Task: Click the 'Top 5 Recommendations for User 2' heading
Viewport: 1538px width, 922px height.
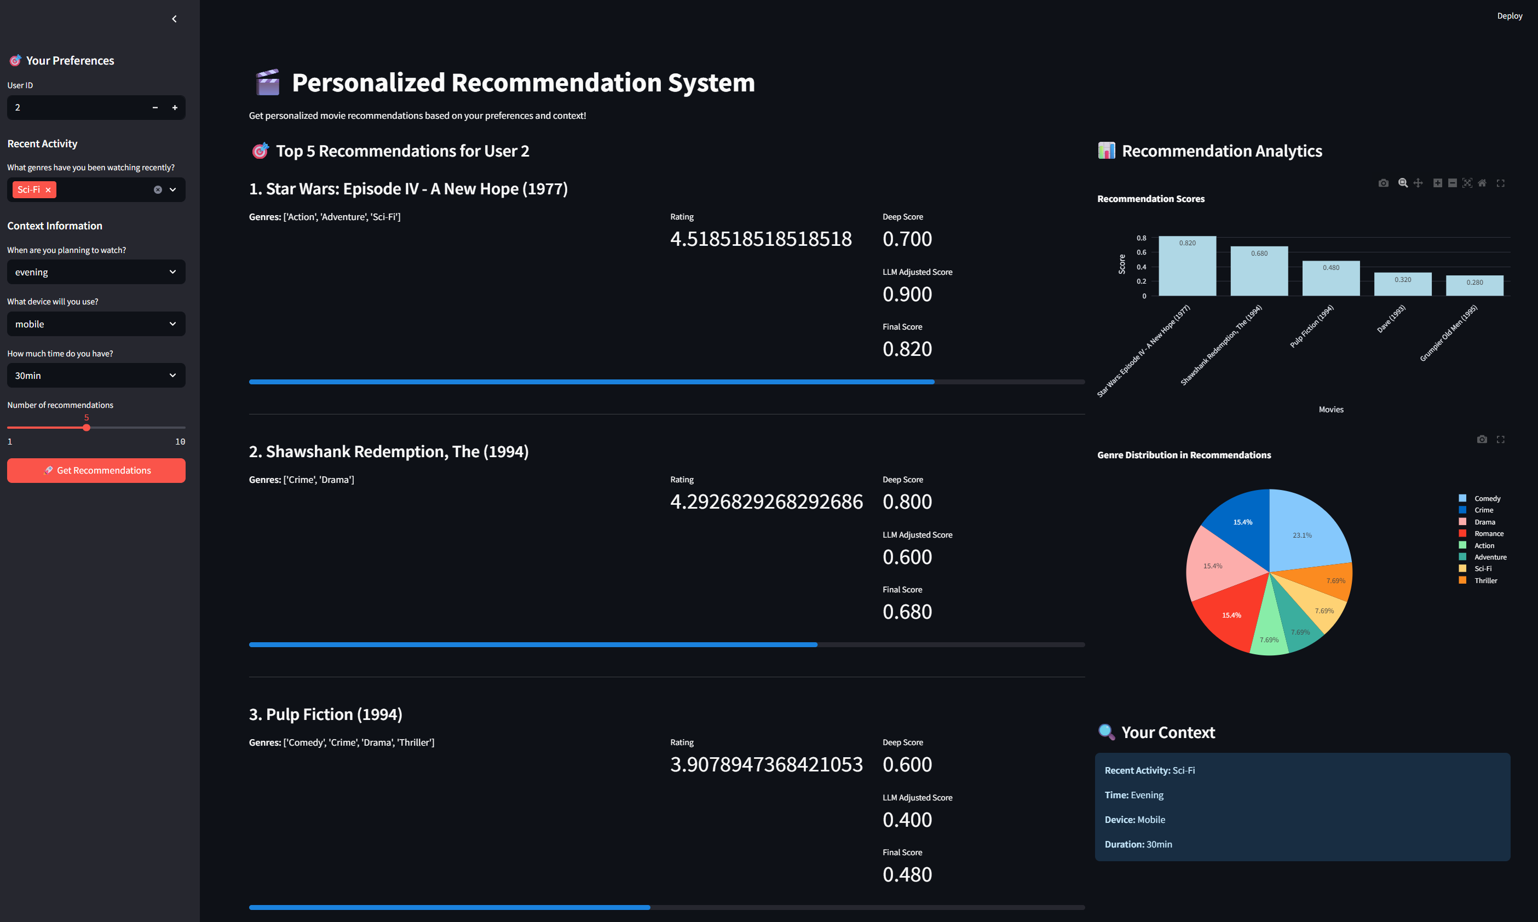Action: (402, 151)
